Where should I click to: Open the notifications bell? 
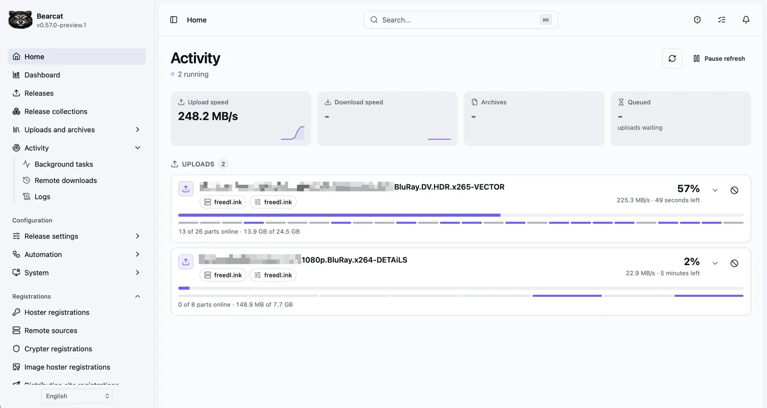click(746, 20)
